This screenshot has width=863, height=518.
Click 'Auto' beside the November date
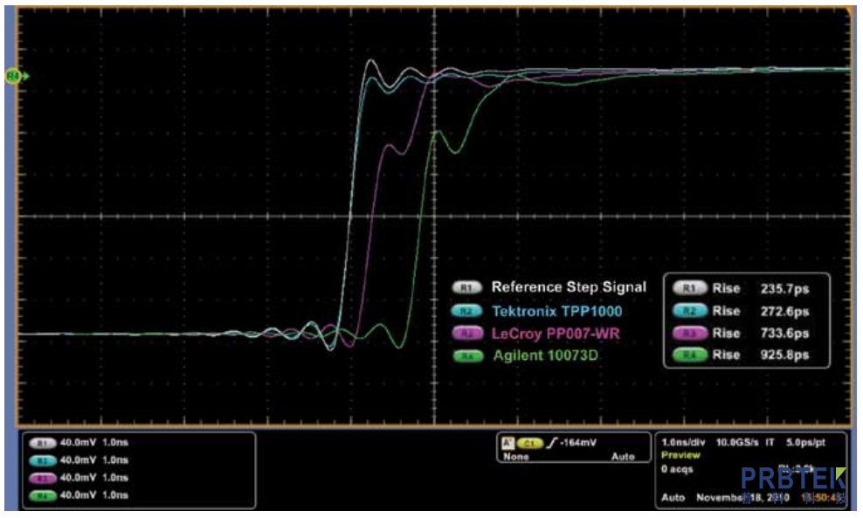(673, 498)
